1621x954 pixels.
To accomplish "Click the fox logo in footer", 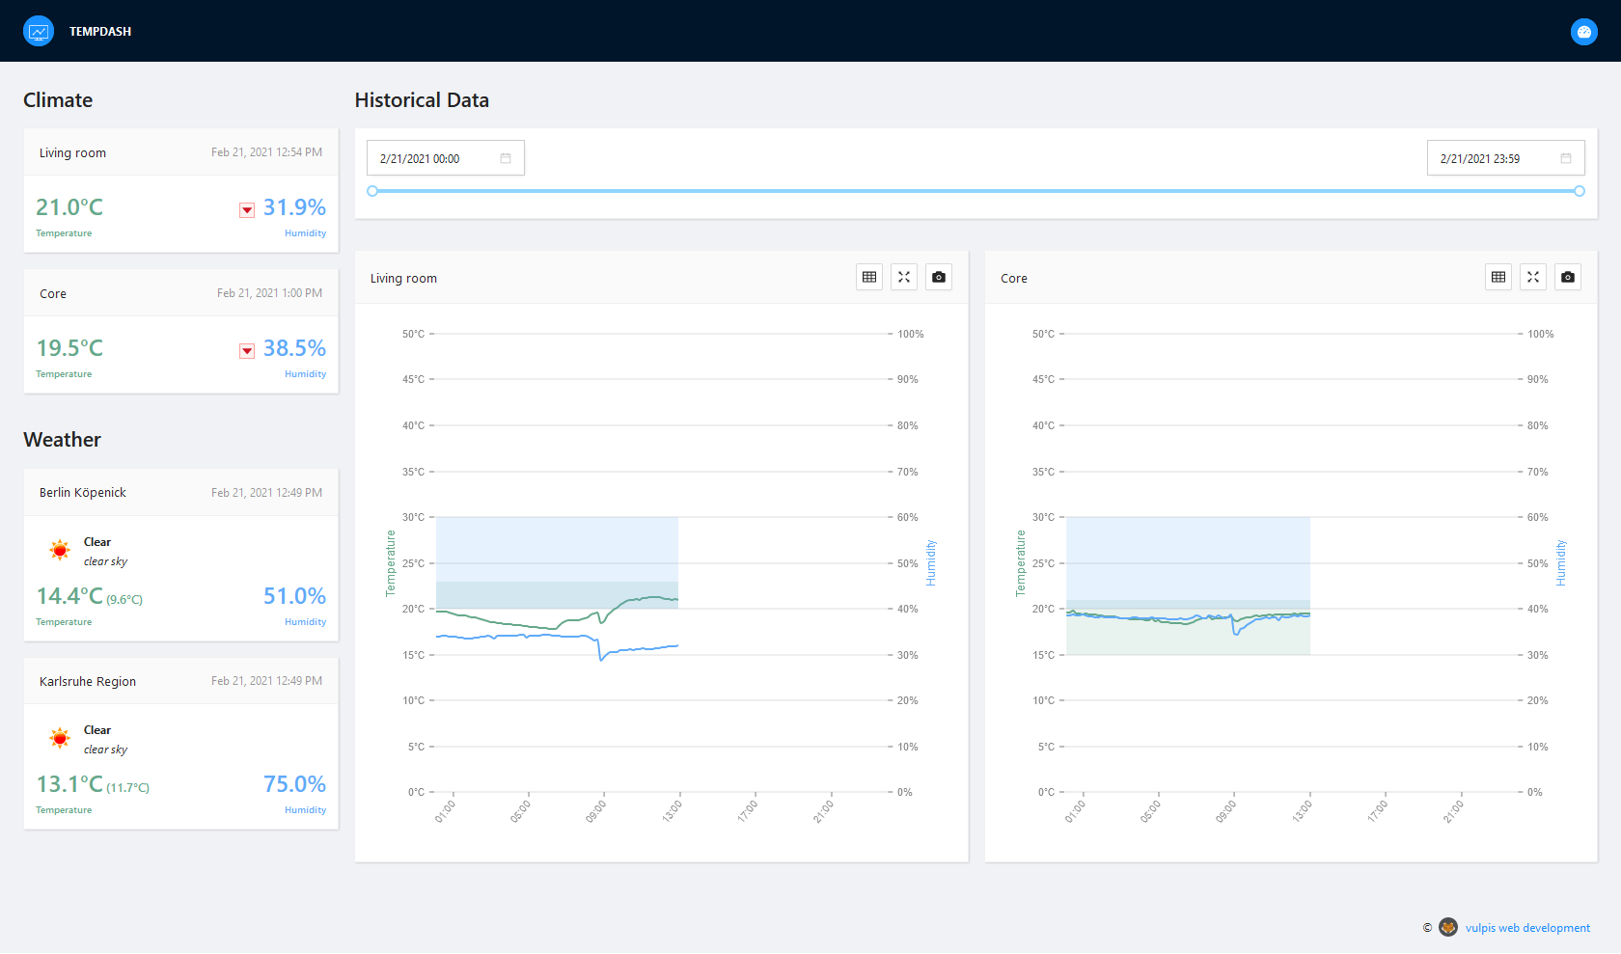I will point(1448,927).
